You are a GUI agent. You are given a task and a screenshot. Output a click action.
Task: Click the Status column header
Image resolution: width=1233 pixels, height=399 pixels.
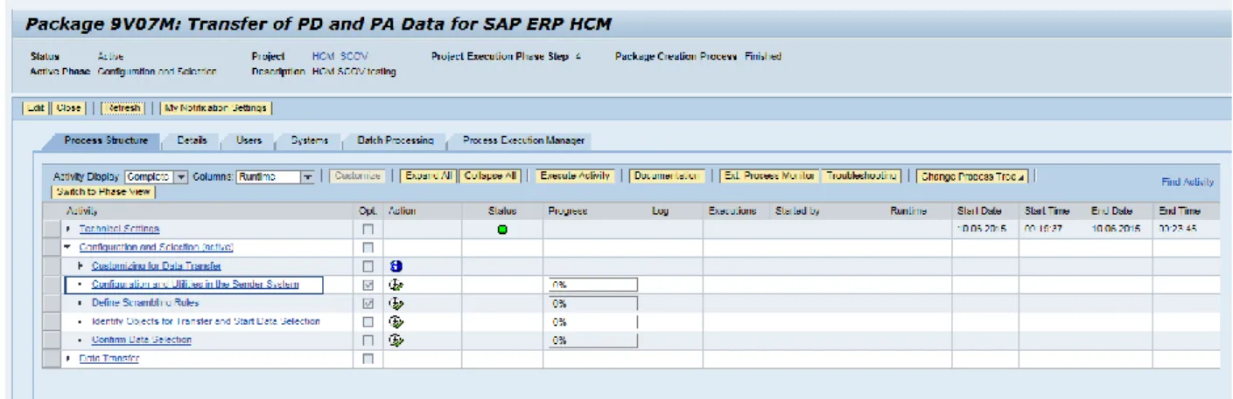point(502,210)
